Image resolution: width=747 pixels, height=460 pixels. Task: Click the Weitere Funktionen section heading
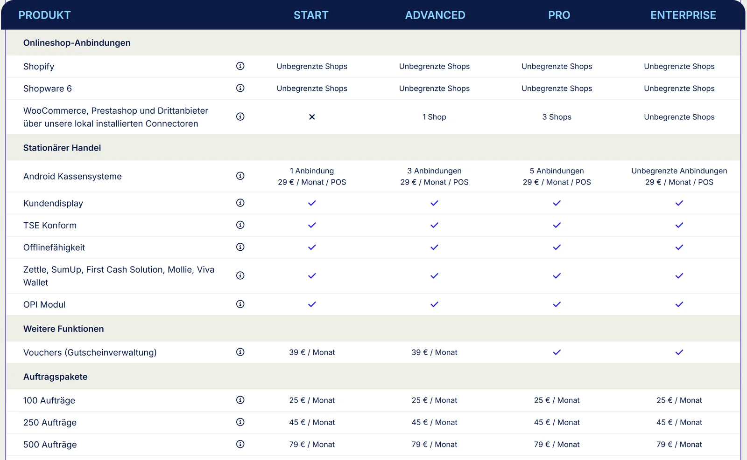tap(63, 329)
